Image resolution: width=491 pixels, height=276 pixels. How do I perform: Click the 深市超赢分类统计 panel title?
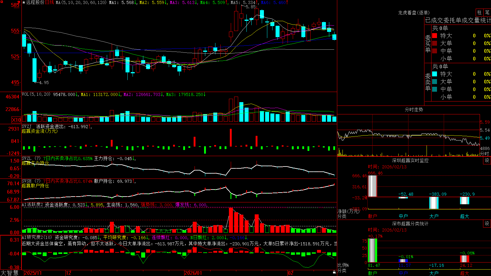tap(410, 224)
